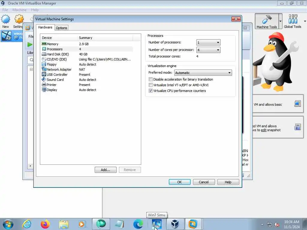Click the network tray icon
This screenshot has width=307, height=230.
pyautogui.click(x=270, y=225)
